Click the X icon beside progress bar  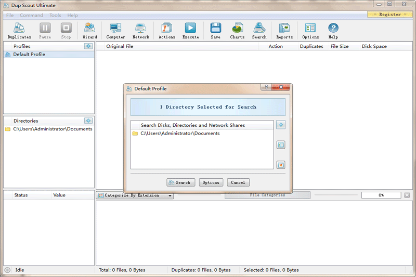pyautogui.click(x=407, y=195)
